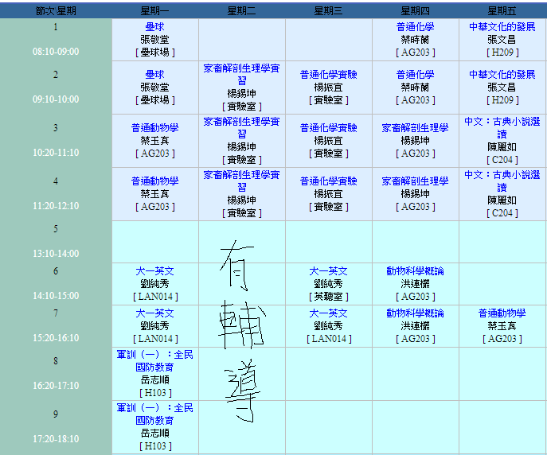Open 普通化學實驗 in Wednesday period 2
This screenshot has height=455, width=547.
tap(328, 75)
